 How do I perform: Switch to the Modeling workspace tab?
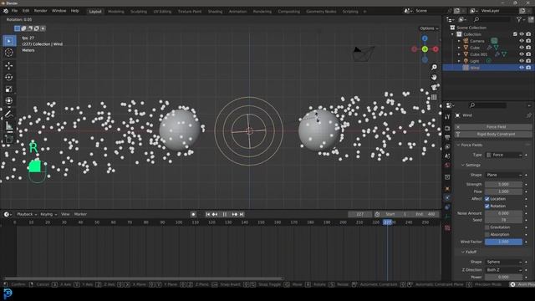tap(116, 12)
